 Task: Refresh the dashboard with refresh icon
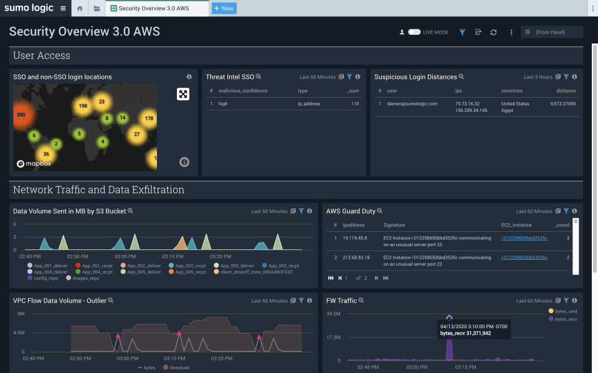point(493,32)
